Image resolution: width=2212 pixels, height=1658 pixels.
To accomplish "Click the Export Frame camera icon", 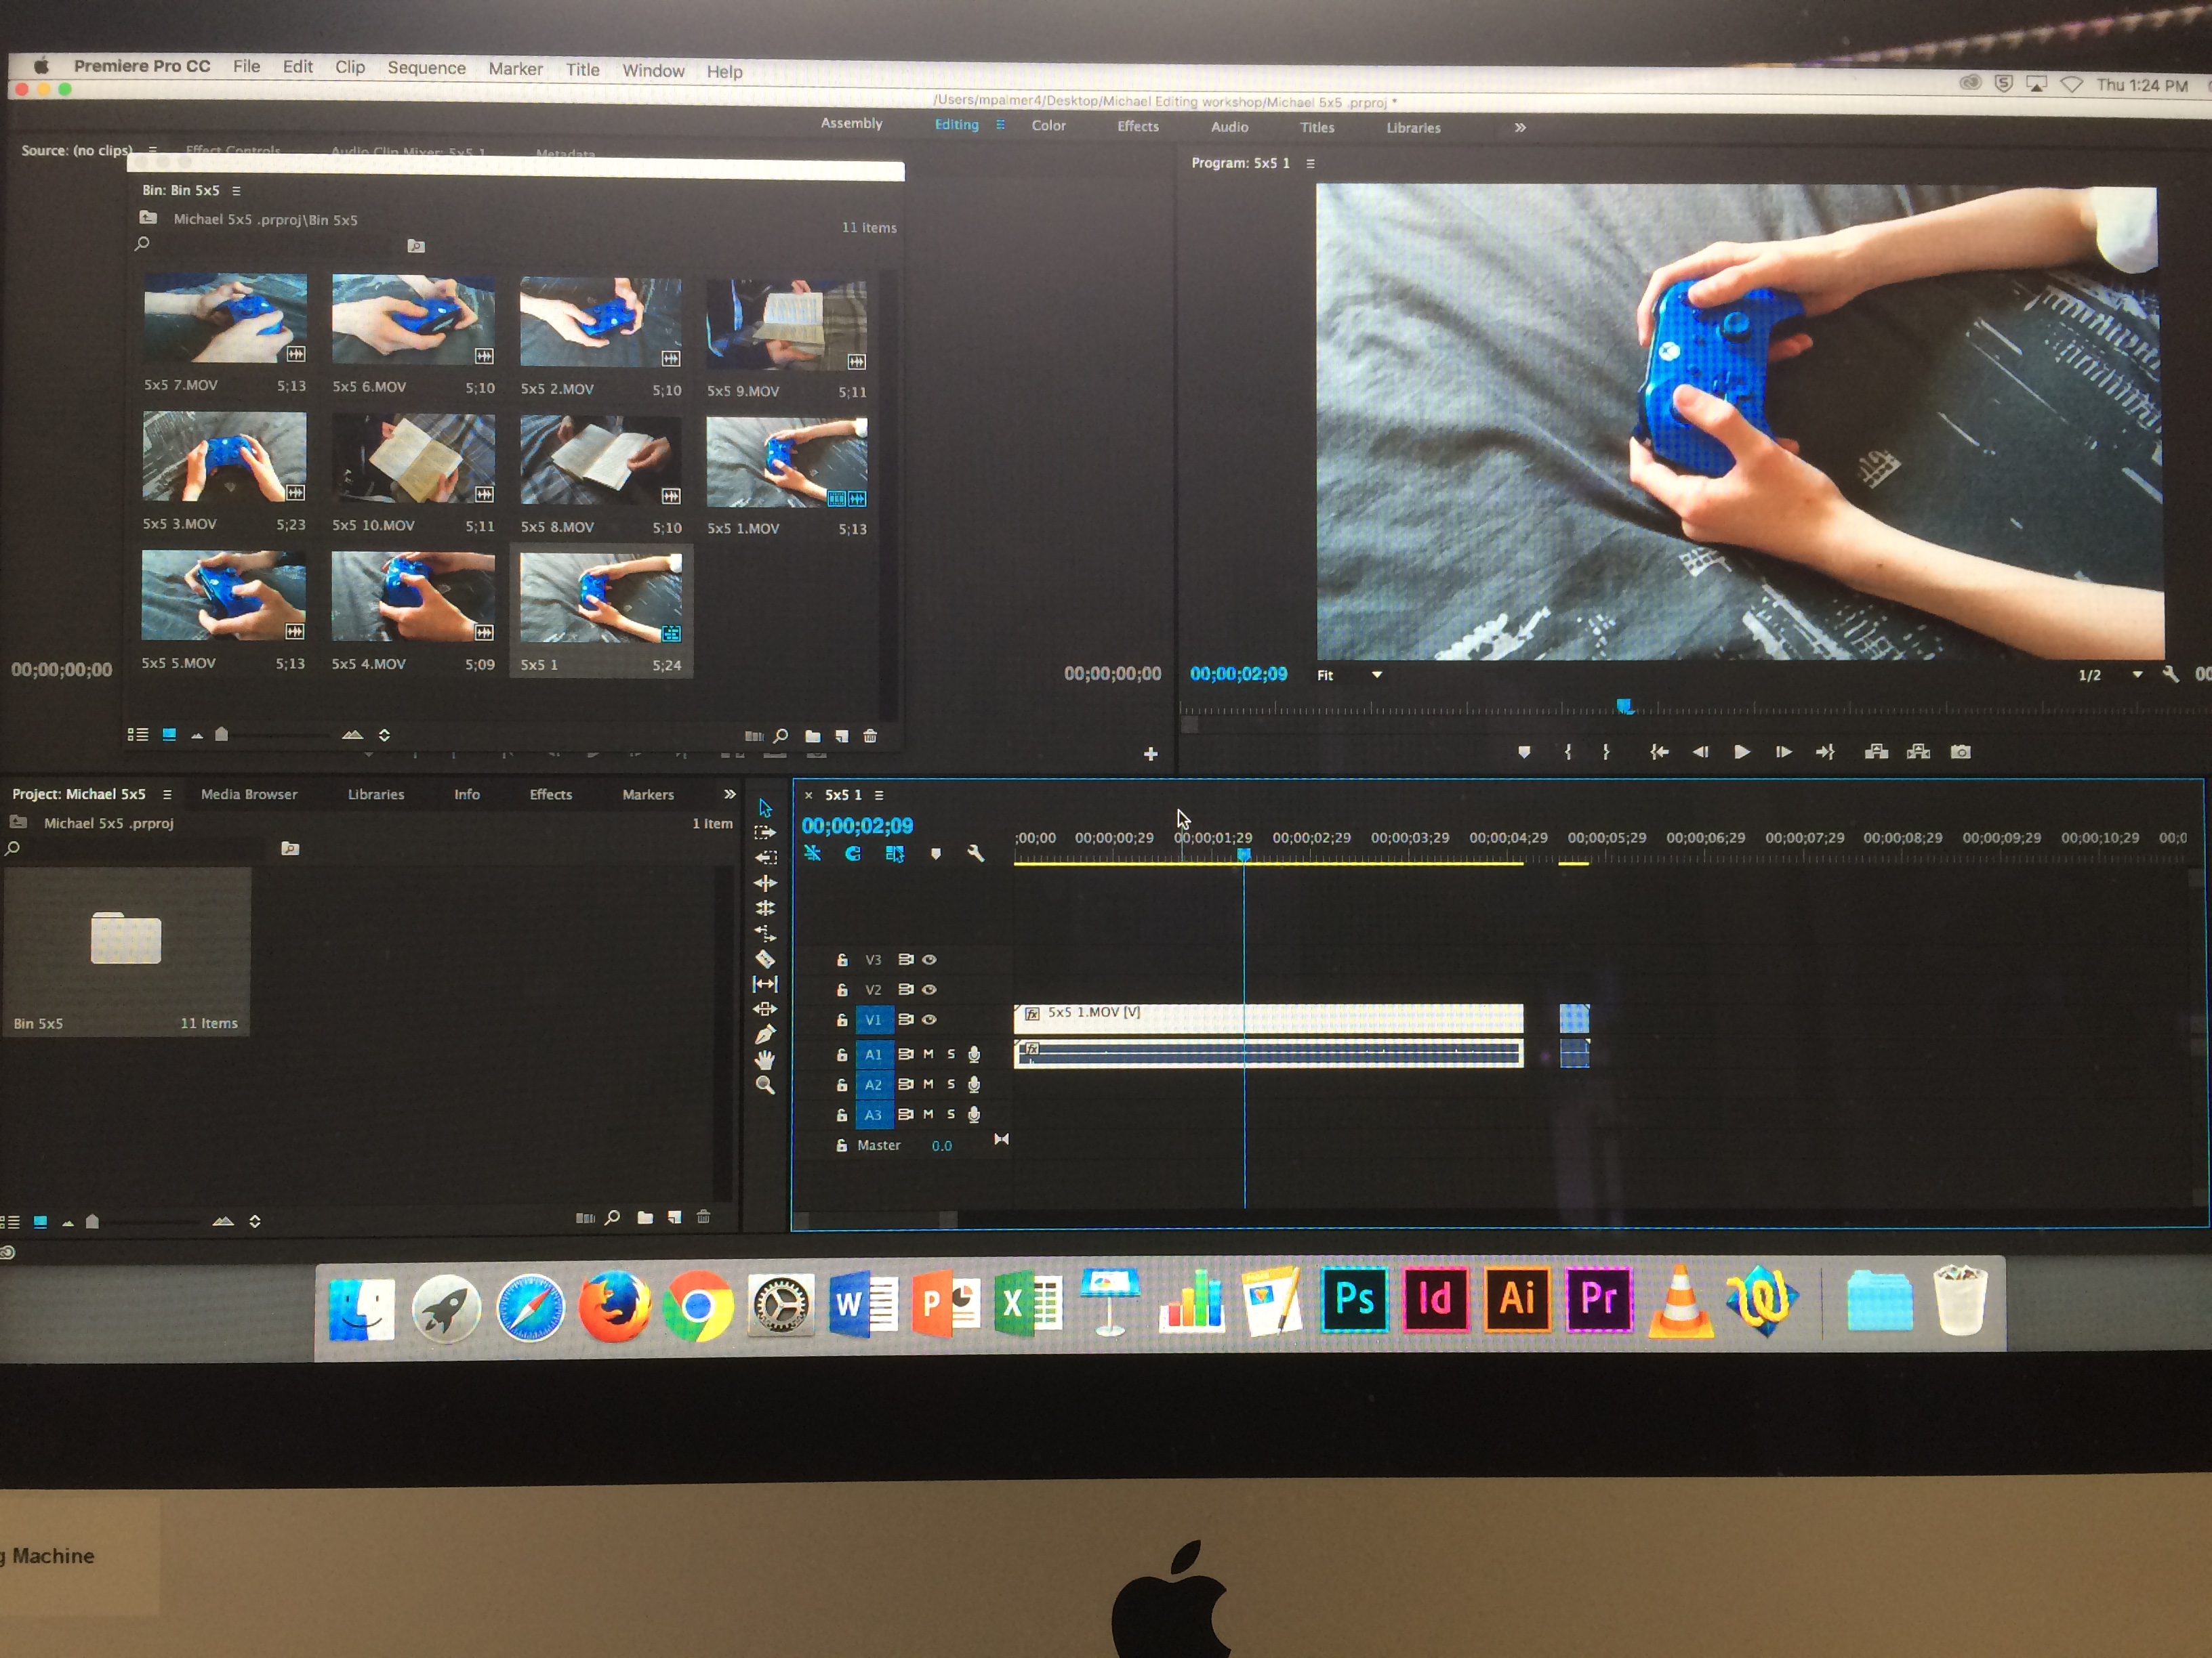I will [x=1960, y=752].
